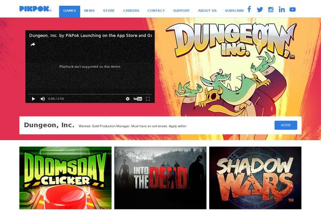This screenshot has width=321, height=214.
Task: Click the video progress bar
Action: 90,94
